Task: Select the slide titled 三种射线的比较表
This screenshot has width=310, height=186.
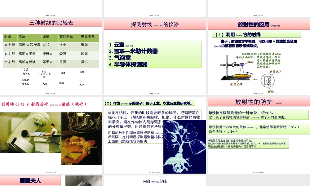Action: [51, 22]
